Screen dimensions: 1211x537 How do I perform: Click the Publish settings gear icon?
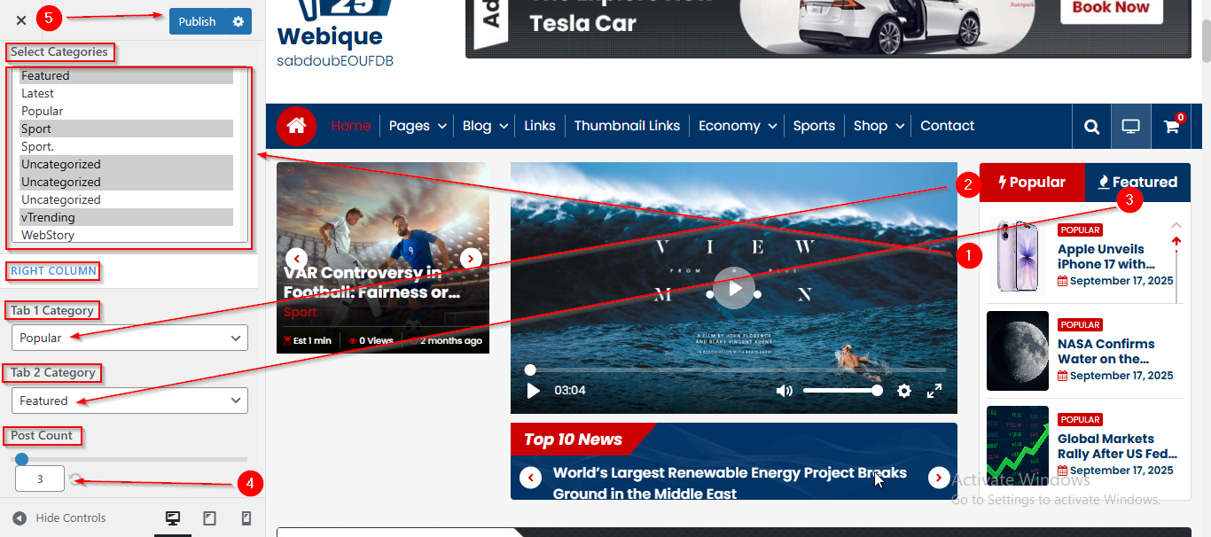pyautogui.click(x=238, y=21)
